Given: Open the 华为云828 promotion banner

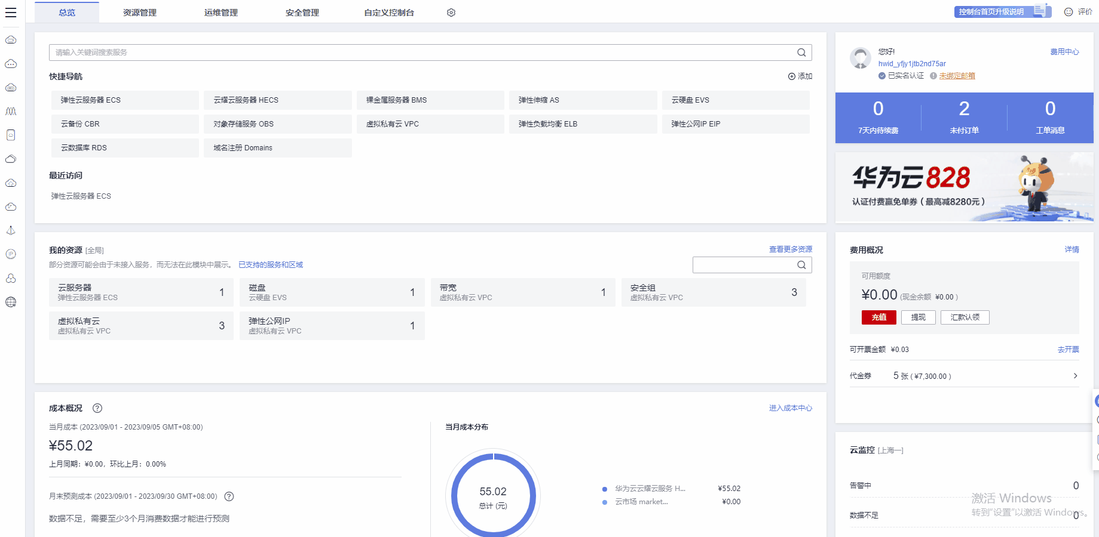Looking at the screenshot, I should point(965,187).
